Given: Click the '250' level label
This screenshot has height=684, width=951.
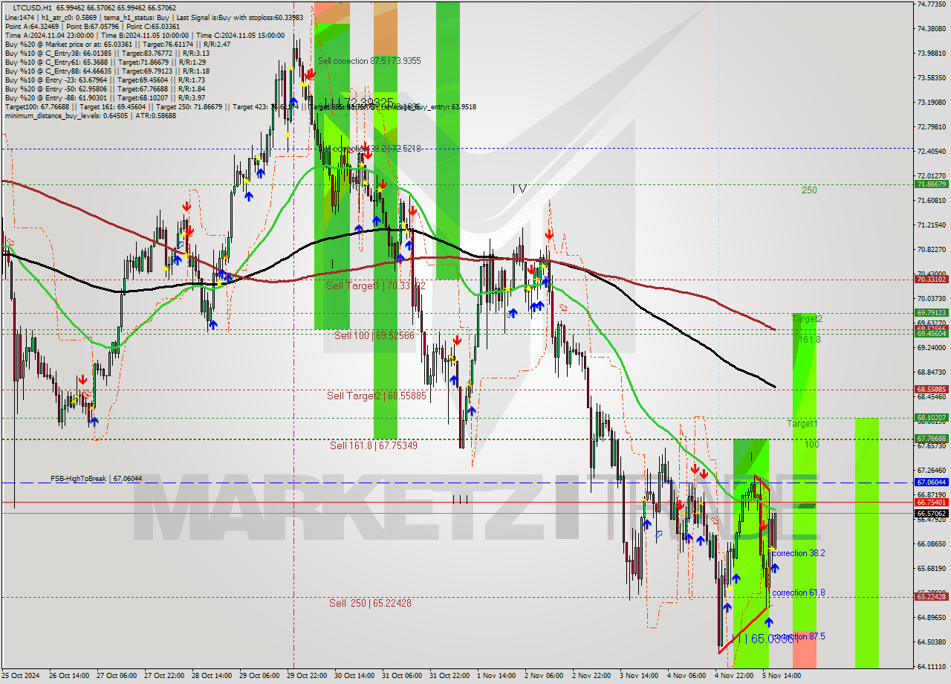Looking at the screenshot, I should tap(809, 190).
